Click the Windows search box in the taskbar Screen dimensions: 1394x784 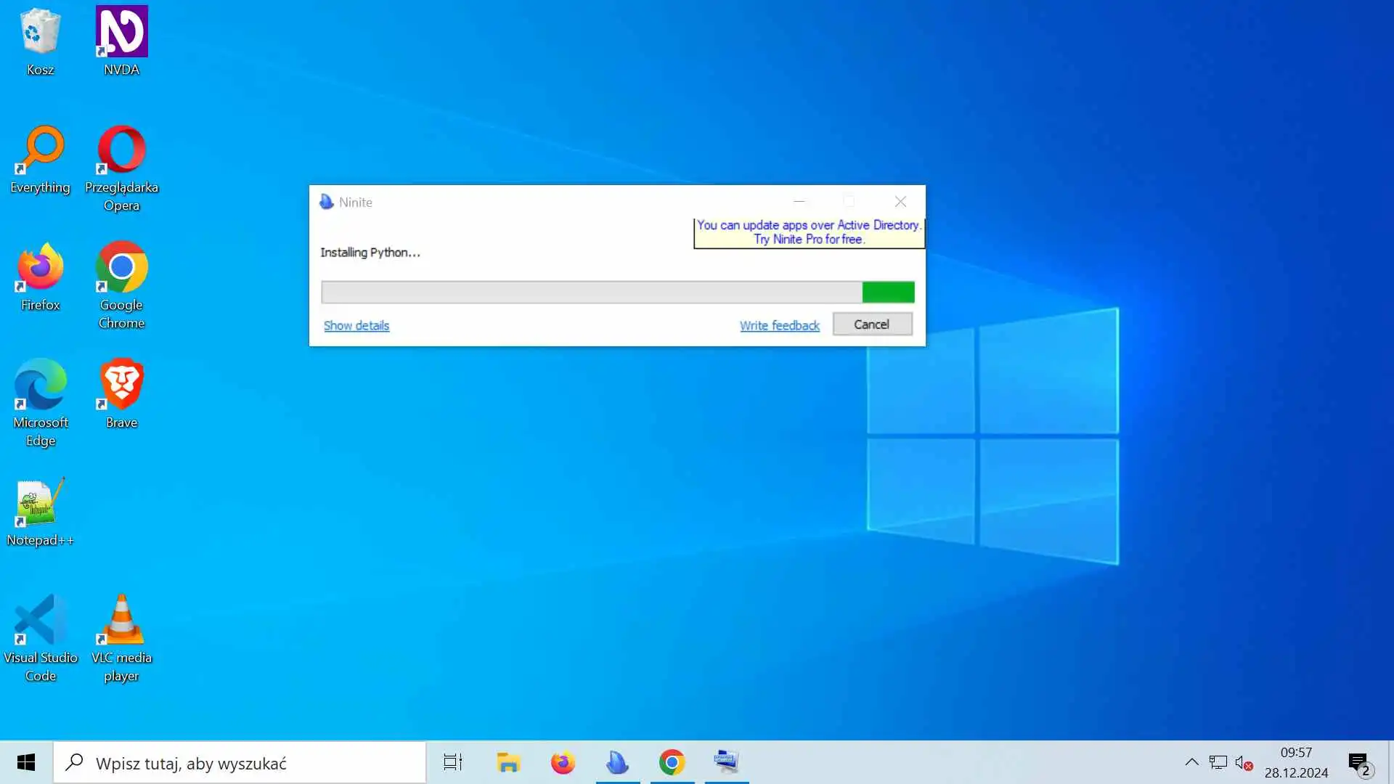pyautogui.click(x=240, y=763)
